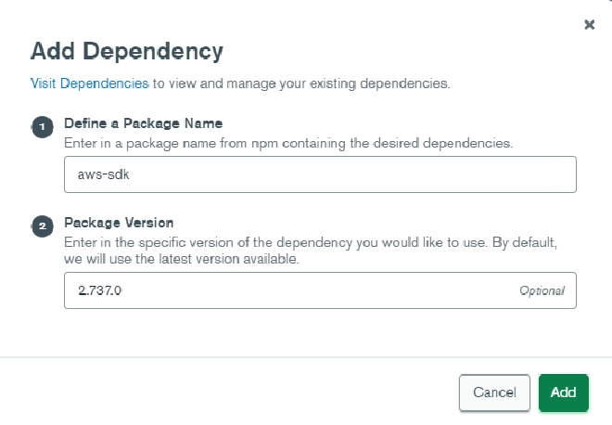
Task: Select the 'Define a Package Name' heading
Action: pyautogui.click(x=143, y=123)
